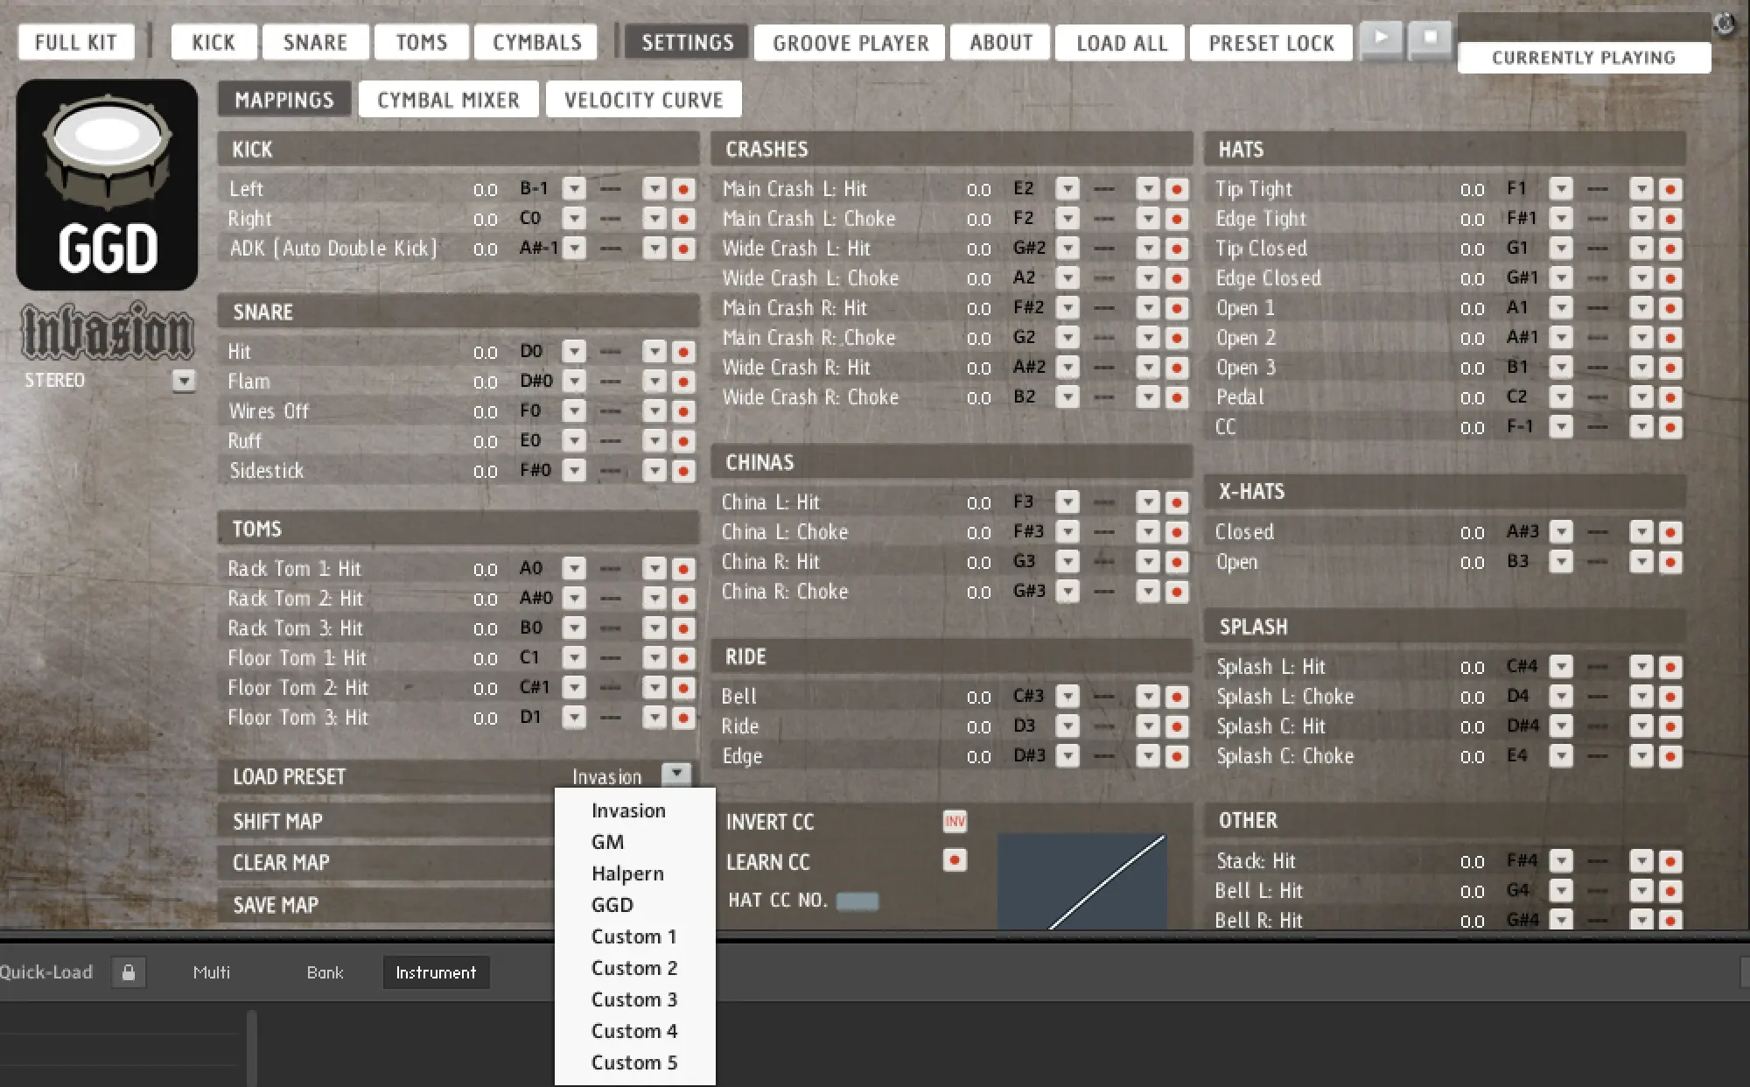1750x1087 pixels.
Task: Click the Full Kit button
Action: [x=76, y=42]
